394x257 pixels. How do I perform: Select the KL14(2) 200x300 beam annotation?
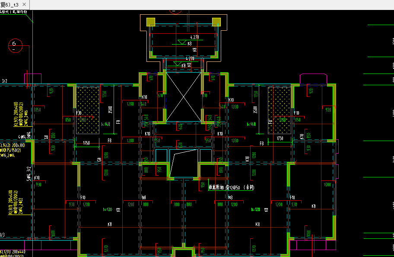tap(13, 145)
